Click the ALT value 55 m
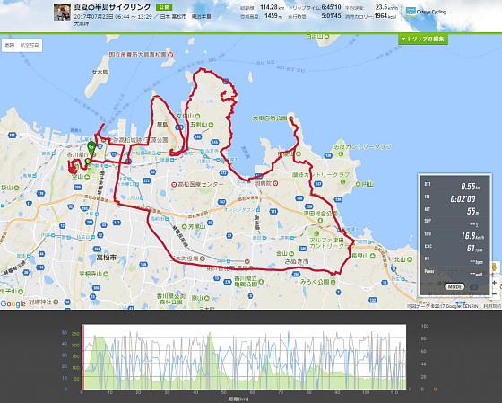This screenshot has height=403, width=502. [x=473, y=211]
